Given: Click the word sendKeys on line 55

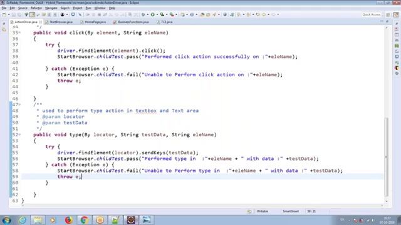Looking at the screenshot, I should pyautogui.click(x=154, y=152).
